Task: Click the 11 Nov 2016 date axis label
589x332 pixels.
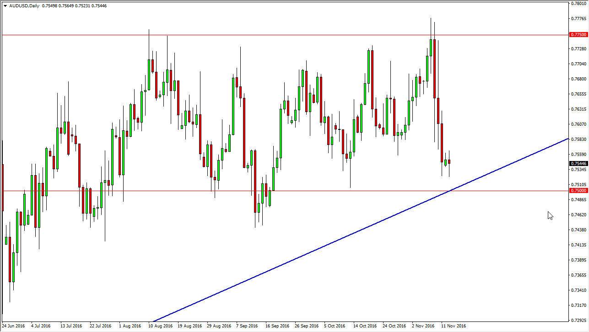Action: pos(454,326)
